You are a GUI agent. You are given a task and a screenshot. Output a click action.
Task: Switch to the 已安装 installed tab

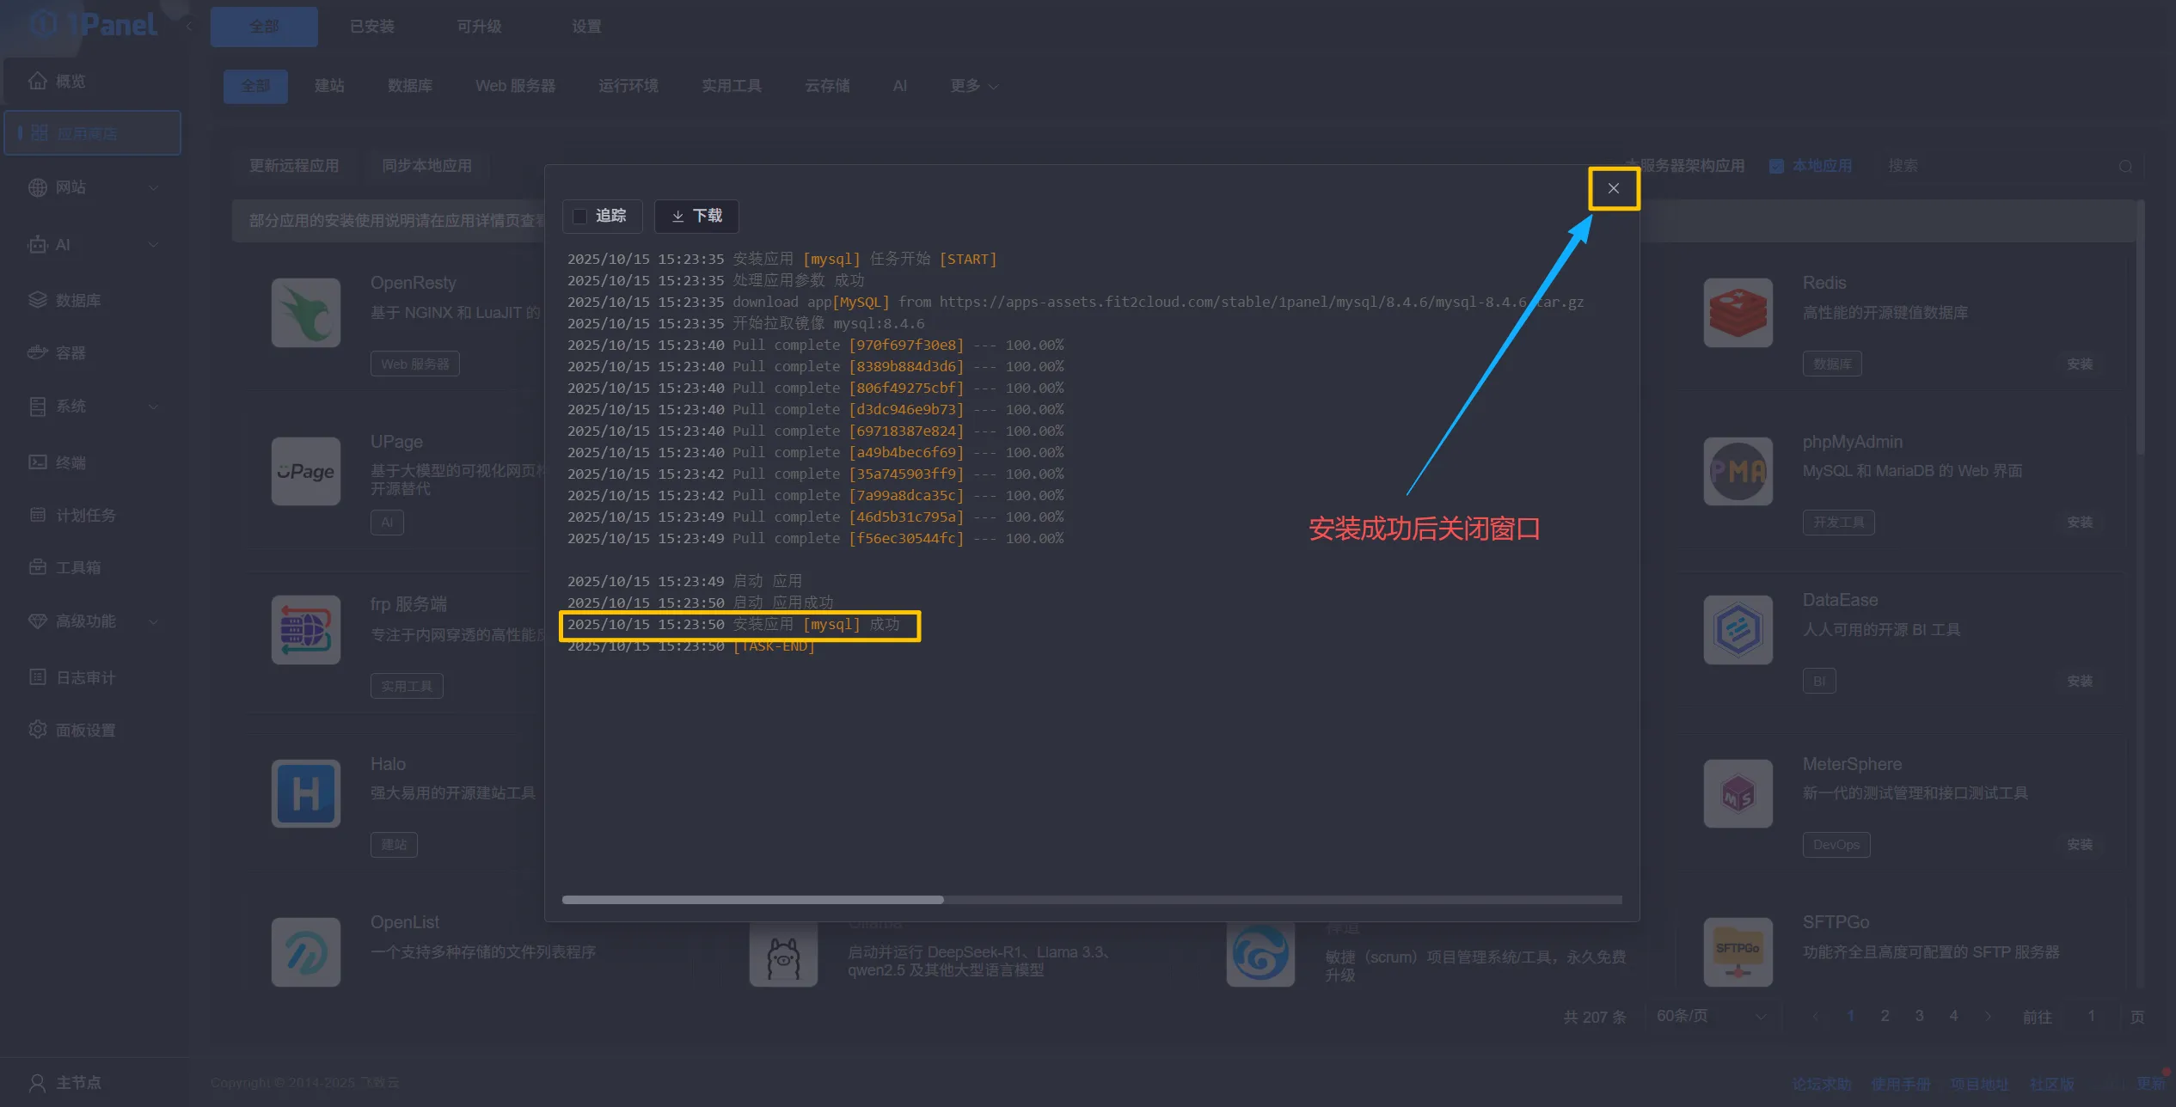pos(371,27)
